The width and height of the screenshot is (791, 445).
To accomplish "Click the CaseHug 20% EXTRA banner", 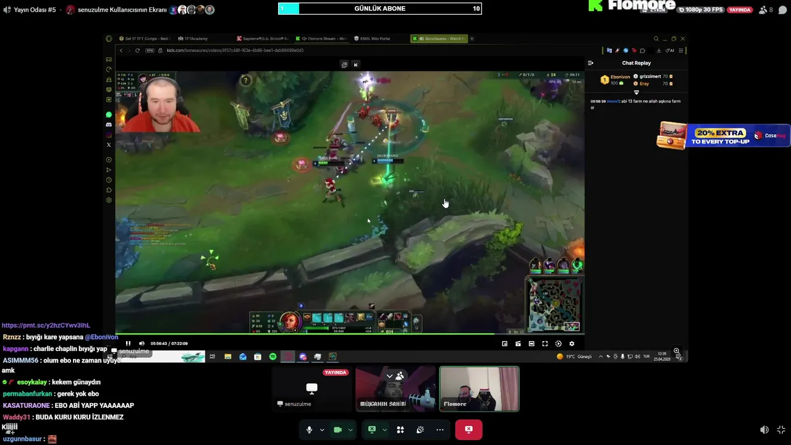I will (724, 136).
